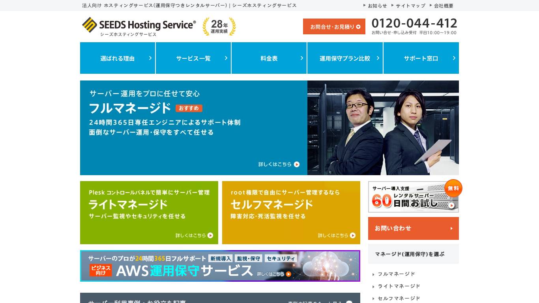Screen dimensions: 539x303
Task: Click Plesk コントロールパネル subtitle text
Action: (x=149, y=193)
